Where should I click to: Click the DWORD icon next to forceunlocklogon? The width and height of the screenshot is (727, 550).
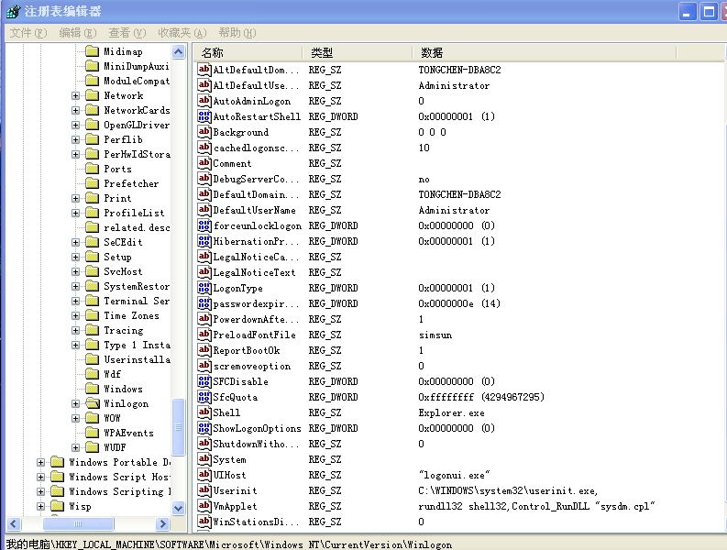pos(204,225)
